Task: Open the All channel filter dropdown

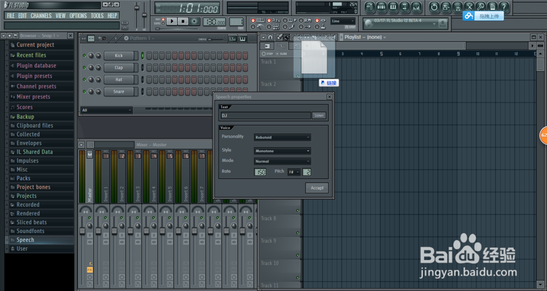Action: pos(107,110)
